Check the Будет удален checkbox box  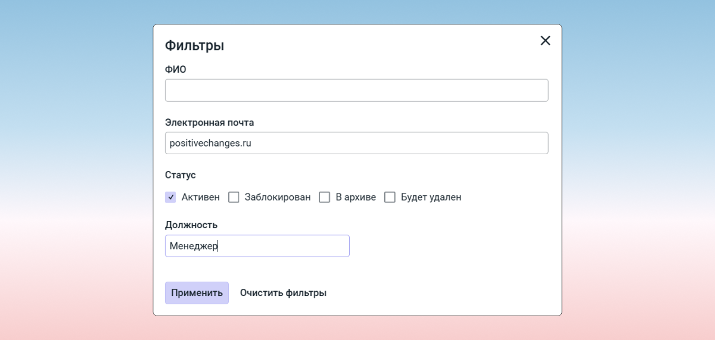click(x=390, y=197)
